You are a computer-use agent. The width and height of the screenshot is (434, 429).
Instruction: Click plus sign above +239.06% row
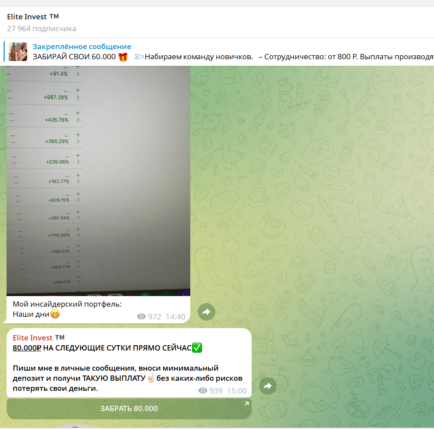(x=78, y=155)
